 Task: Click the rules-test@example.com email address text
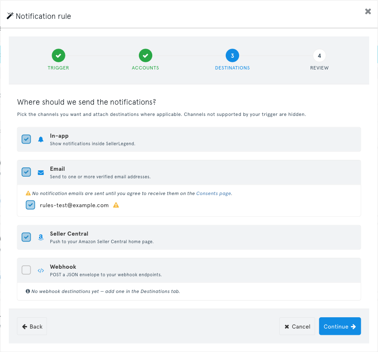coord(74,206)
